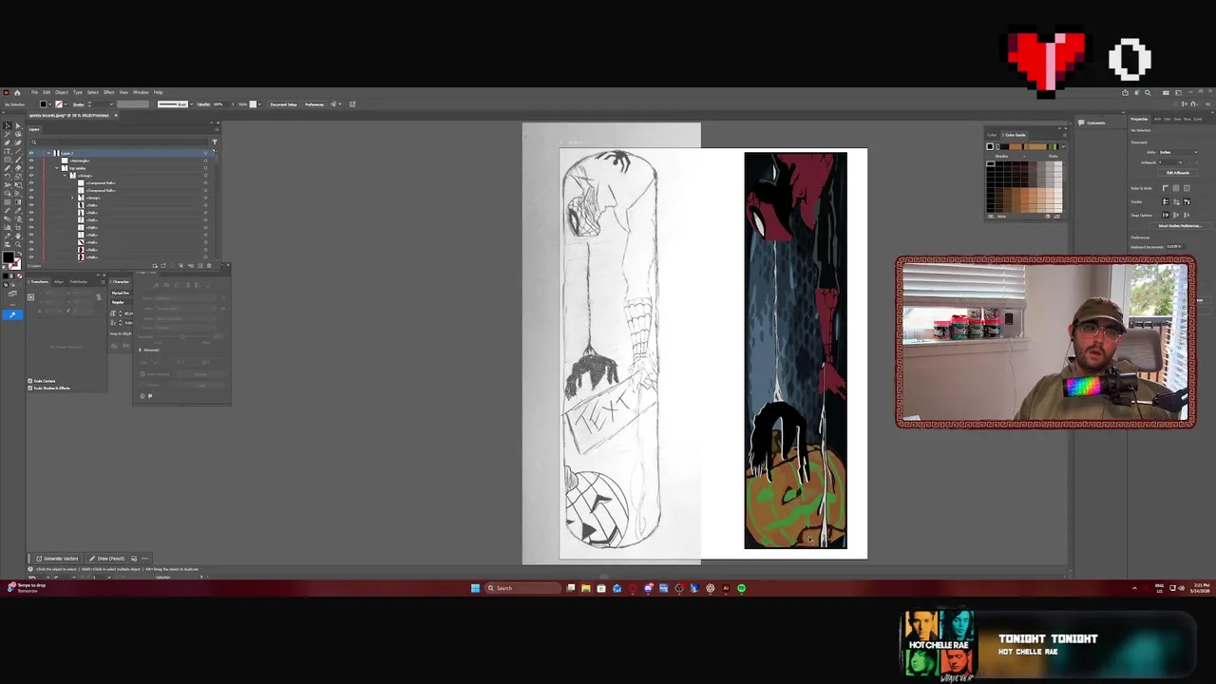
Task: Click the stroke color swatch in control bar
Action: (x=59, y=104)
